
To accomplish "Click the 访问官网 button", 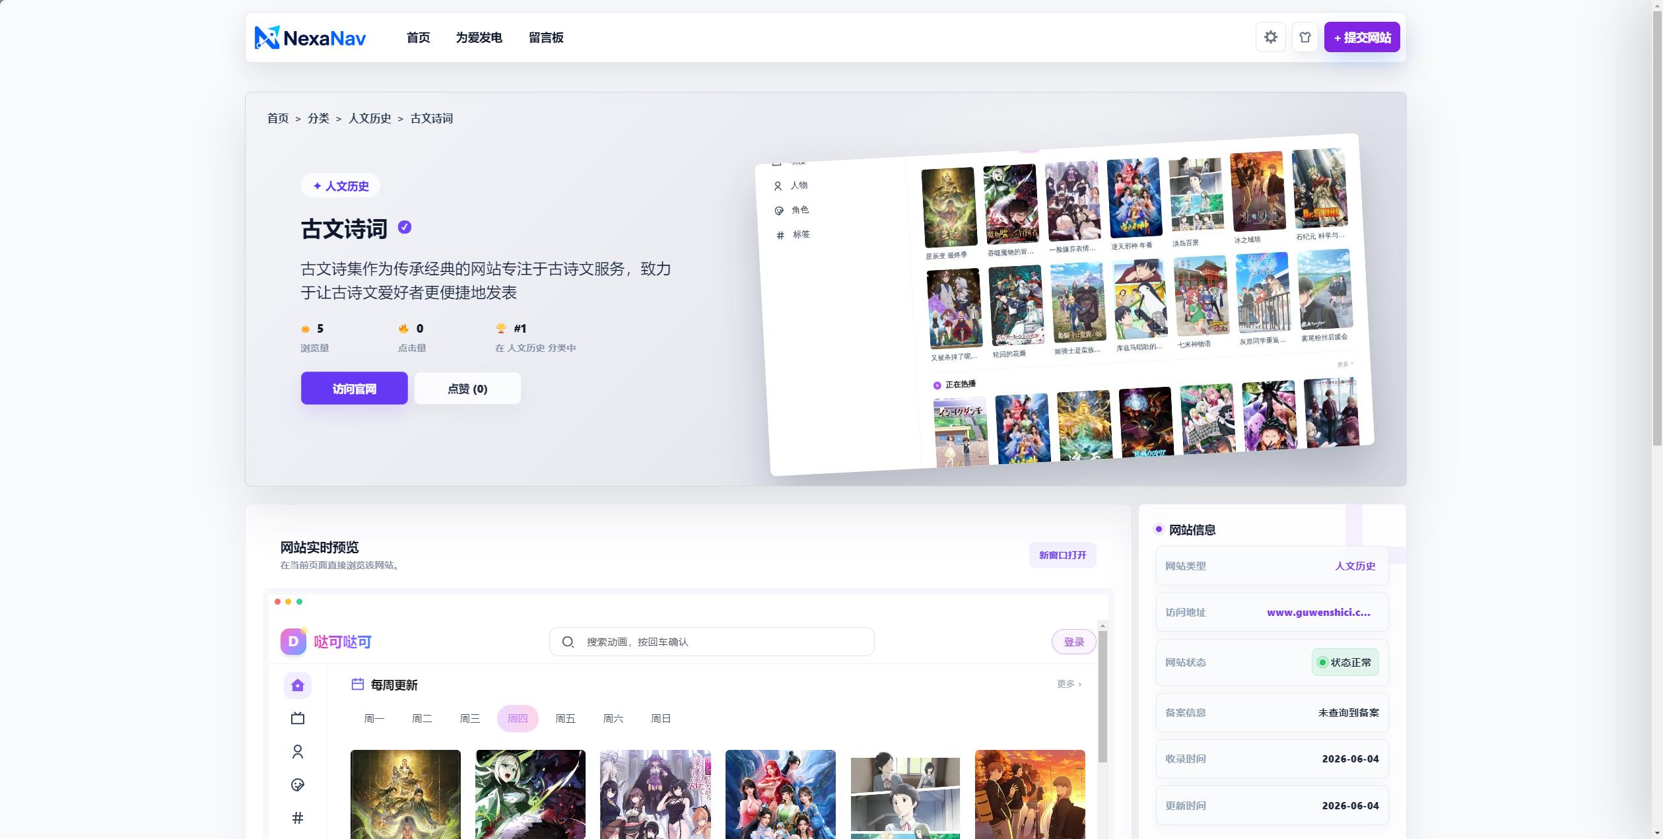I will [355, 389].
